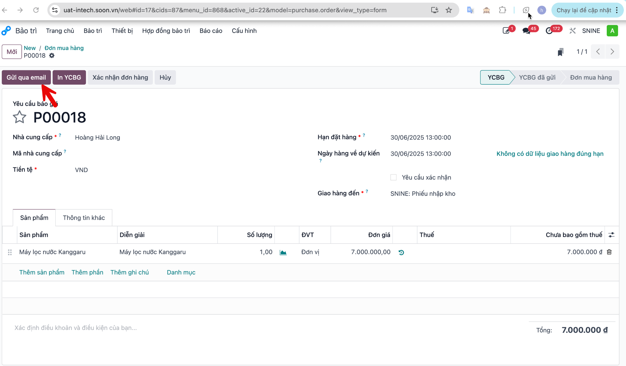The width and height of the screenshot is (626, 366).
Task: Toggle the Yêu cầu xác nhận checkbox
Action: coord(393,178)
